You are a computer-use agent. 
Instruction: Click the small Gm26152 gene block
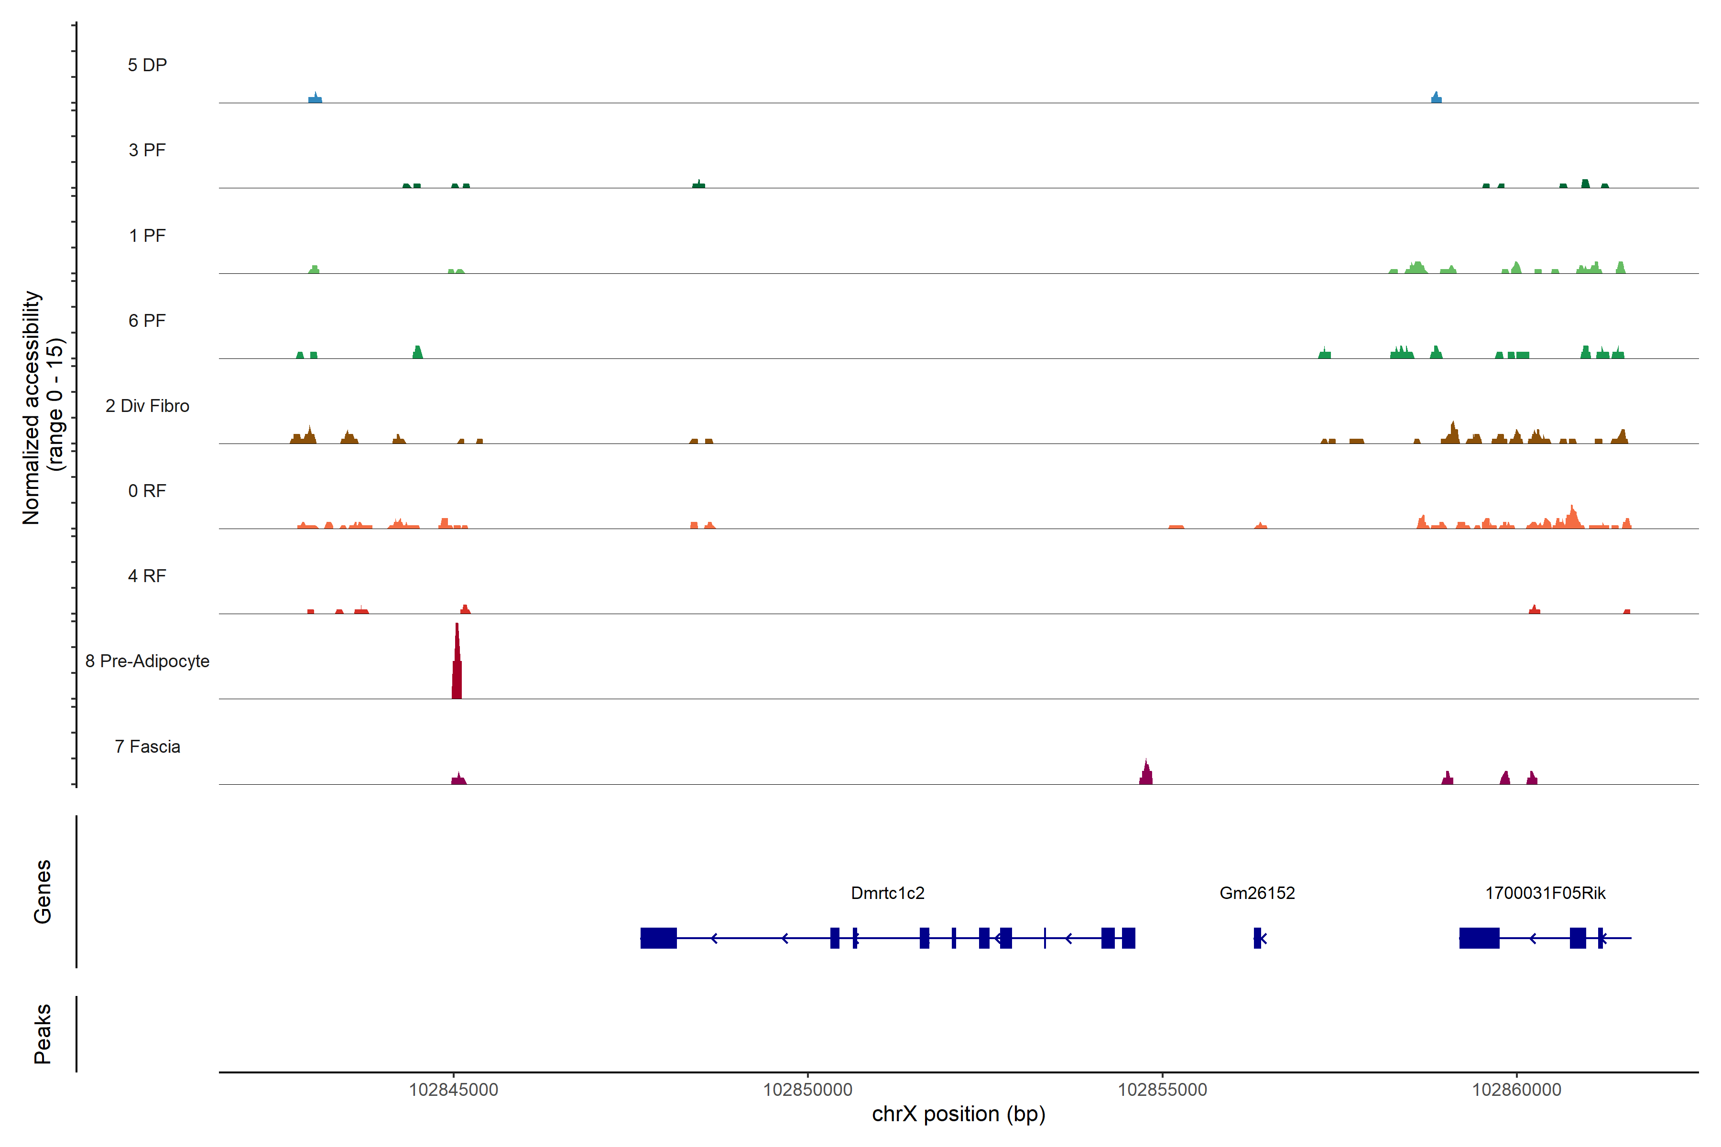click(1257, 938)
